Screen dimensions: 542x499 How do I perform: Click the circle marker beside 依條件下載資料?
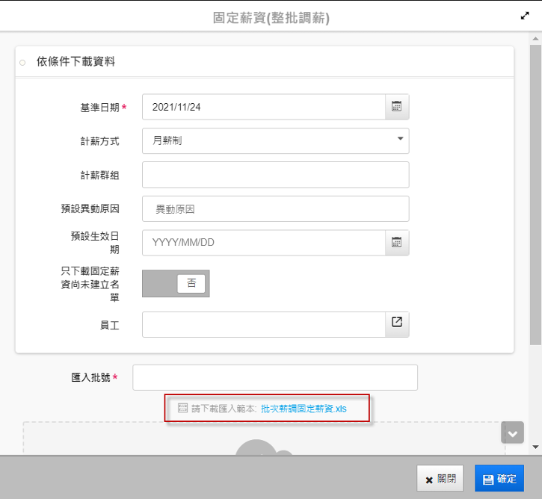point(22,62)
